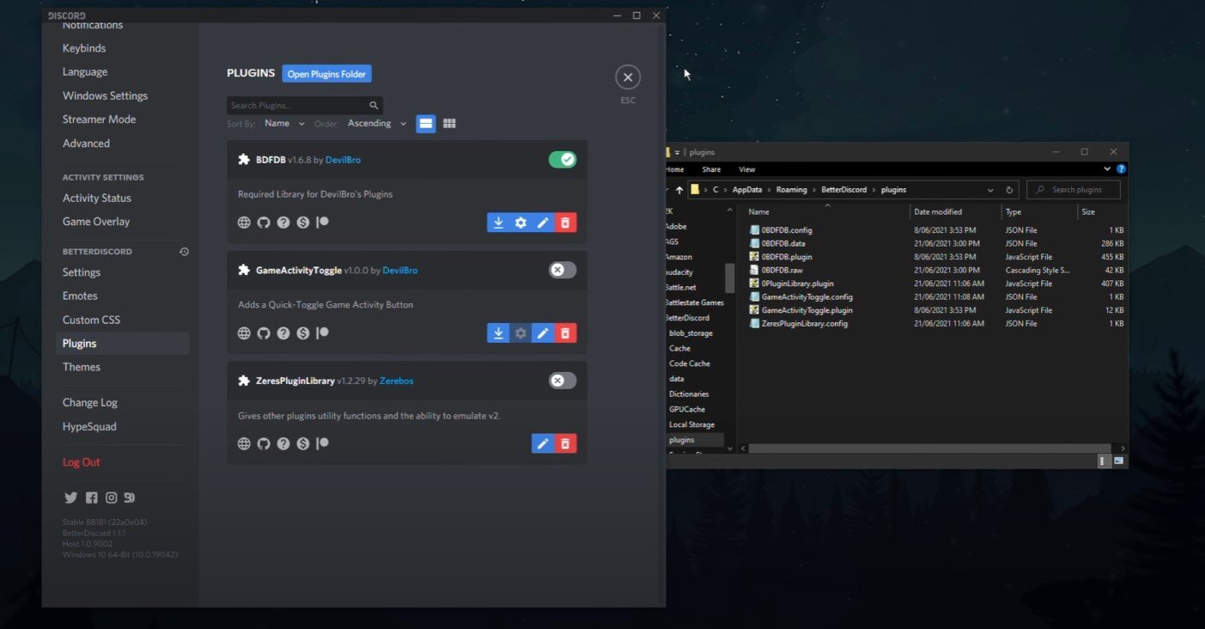Select Themes in the BetterDiscord sidebar
Viewport: 1205px width, 629px height.
[x=82, y=366]
